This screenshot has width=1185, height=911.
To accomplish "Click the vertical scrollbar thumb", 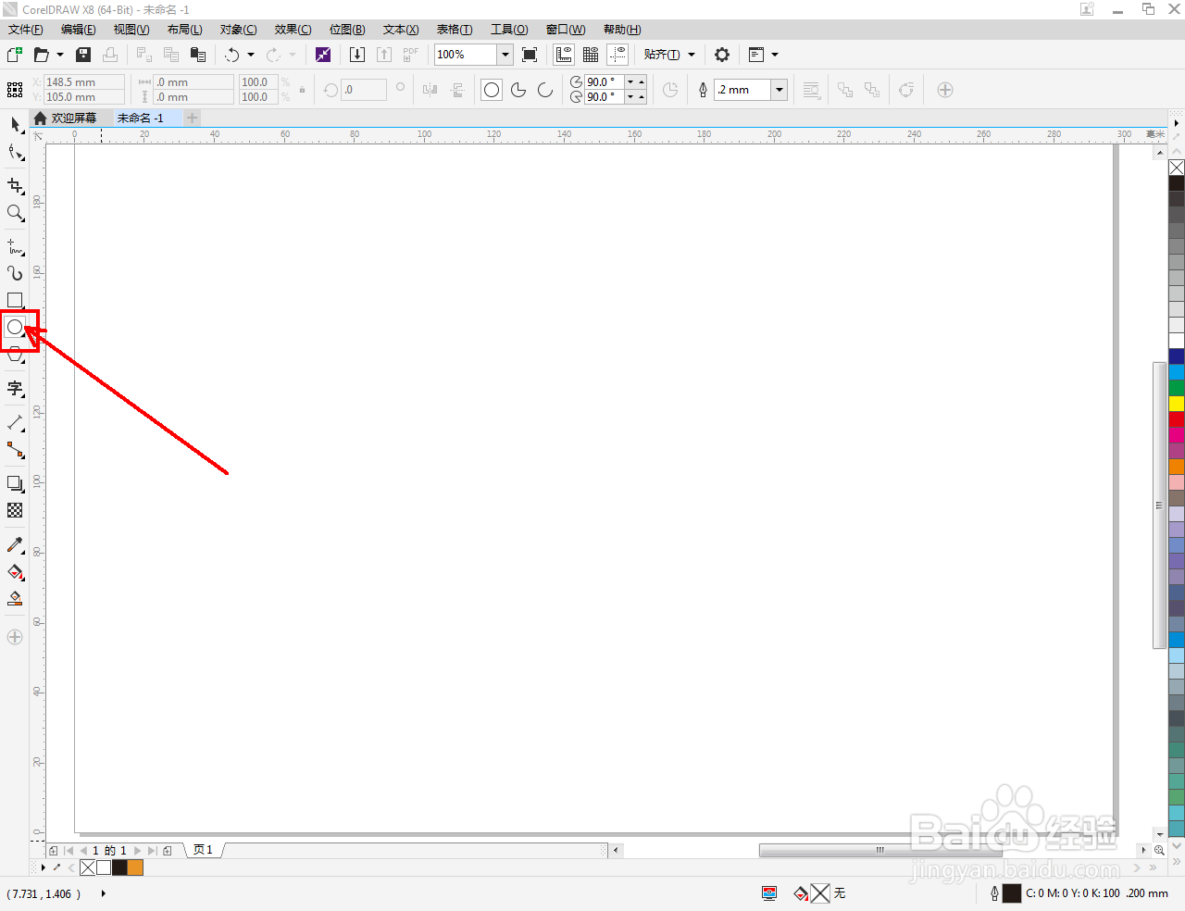I will (1159, 505).
